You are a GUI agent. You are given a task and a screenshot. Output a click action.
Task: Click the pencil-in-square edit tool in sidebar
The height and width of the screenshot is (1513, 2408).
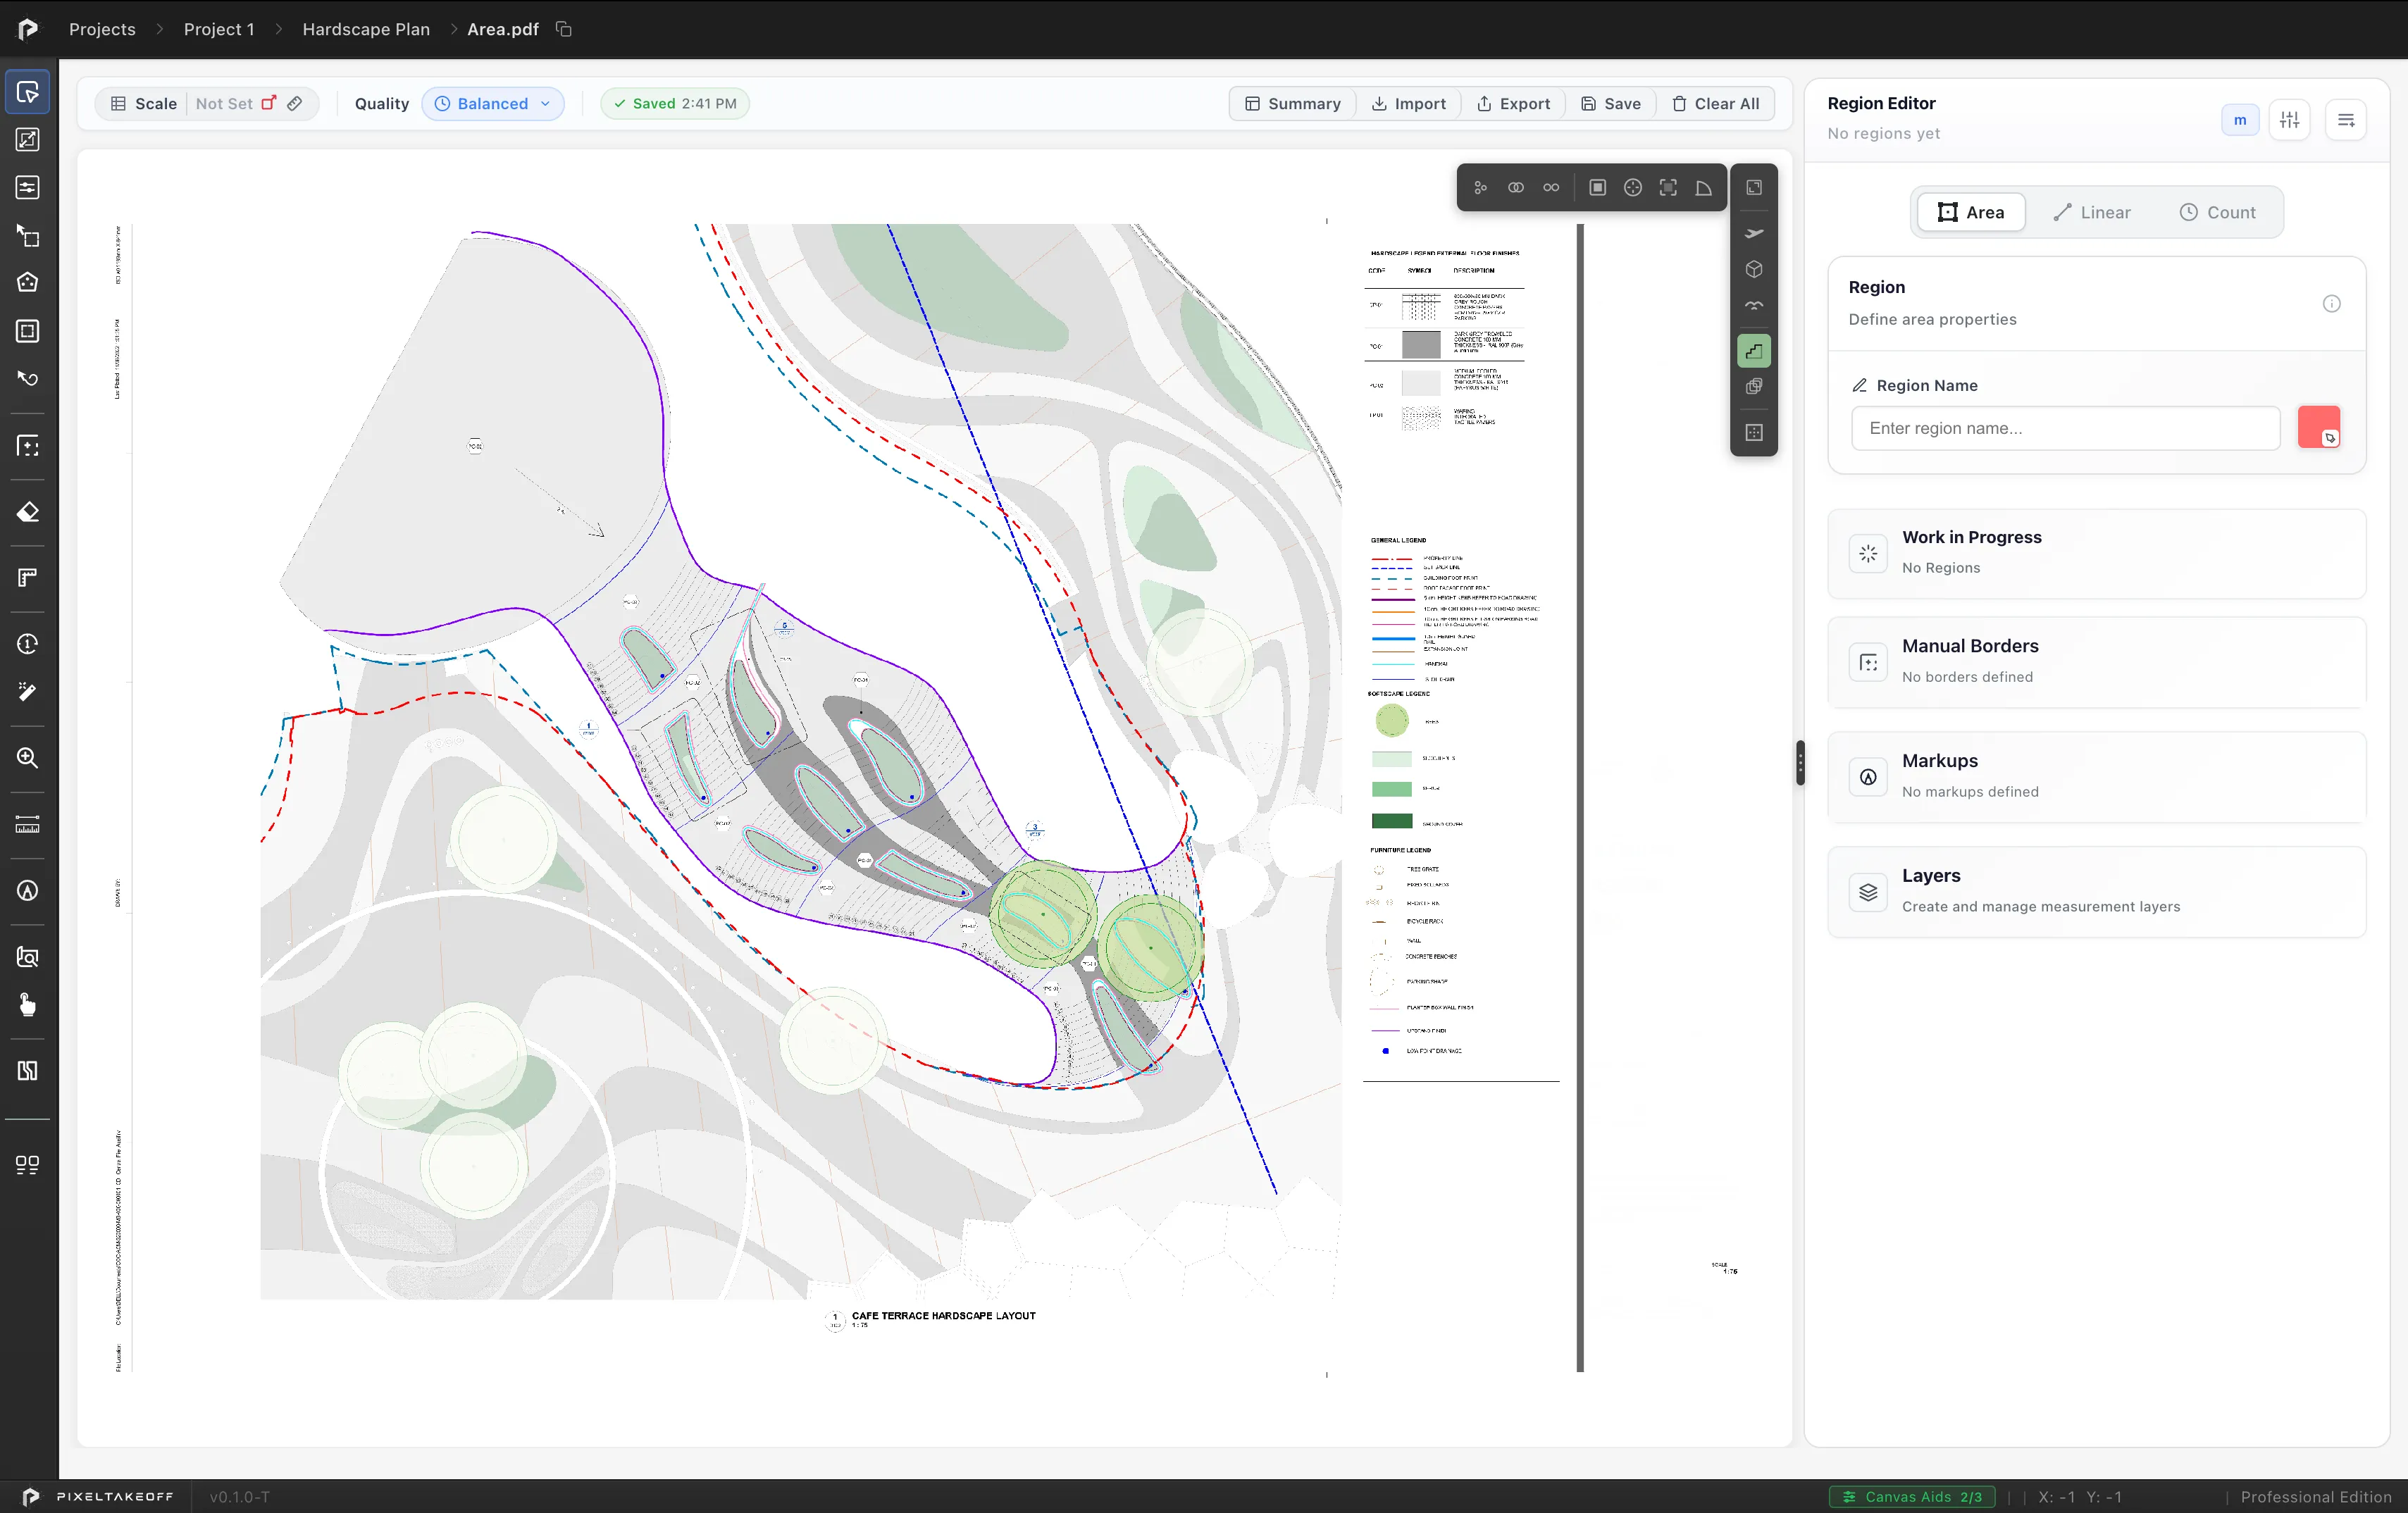pos(28,140)
